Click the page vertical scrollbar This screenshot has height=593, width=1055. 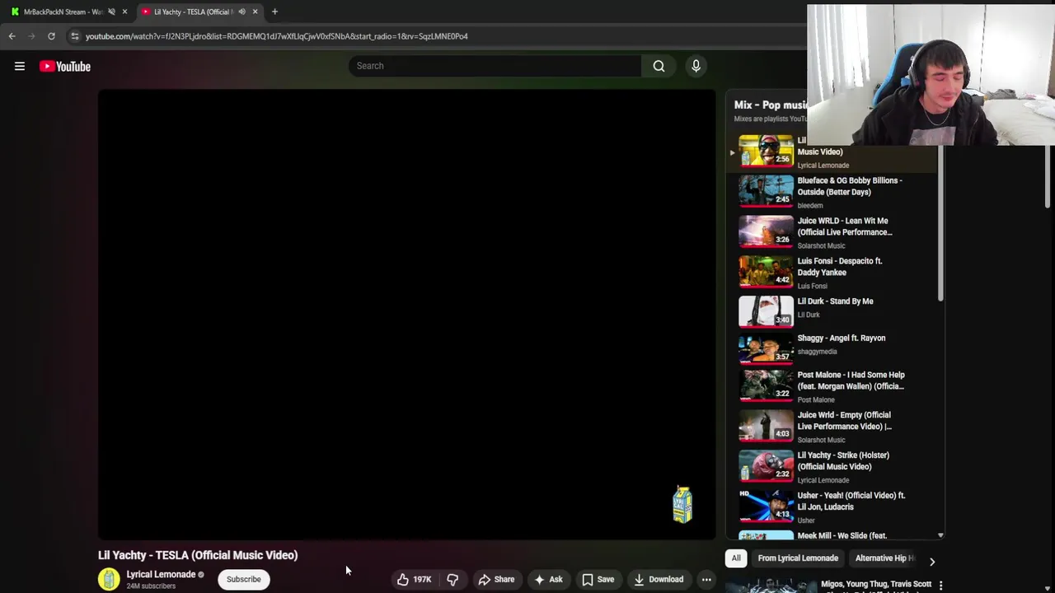click(1048, 177)
